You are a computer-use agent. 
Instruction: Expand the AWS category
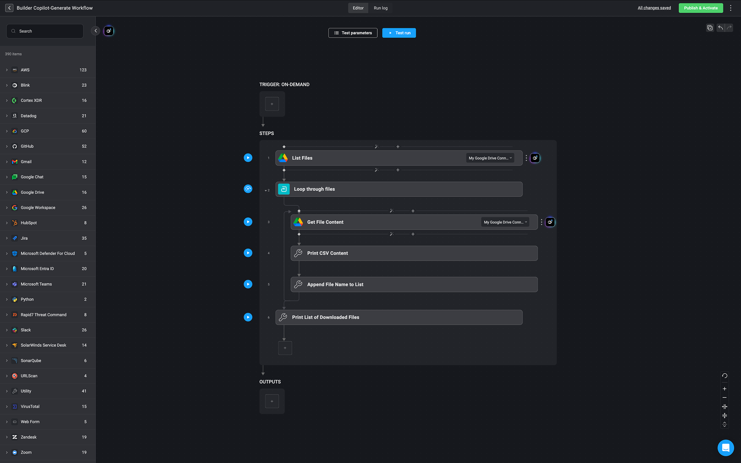[x=7, y=70]
